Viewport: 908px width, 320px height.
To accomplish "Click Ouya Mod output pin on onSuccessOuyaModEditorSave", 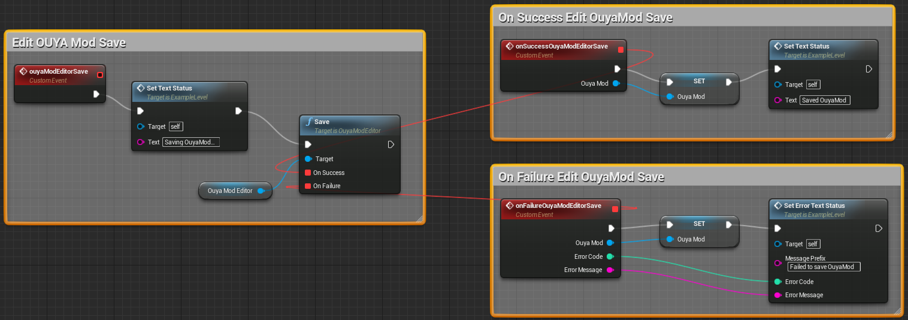I will point(616,83).
